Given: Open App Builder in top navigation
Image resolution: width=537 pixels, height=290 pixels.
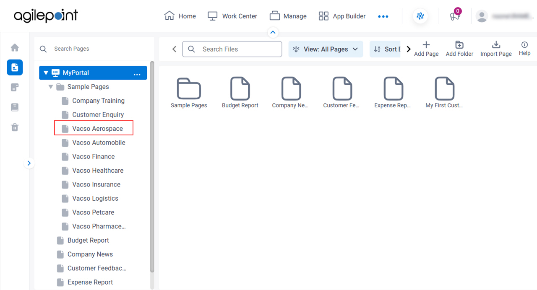Looking at the screenshot, I should (342, 16).
